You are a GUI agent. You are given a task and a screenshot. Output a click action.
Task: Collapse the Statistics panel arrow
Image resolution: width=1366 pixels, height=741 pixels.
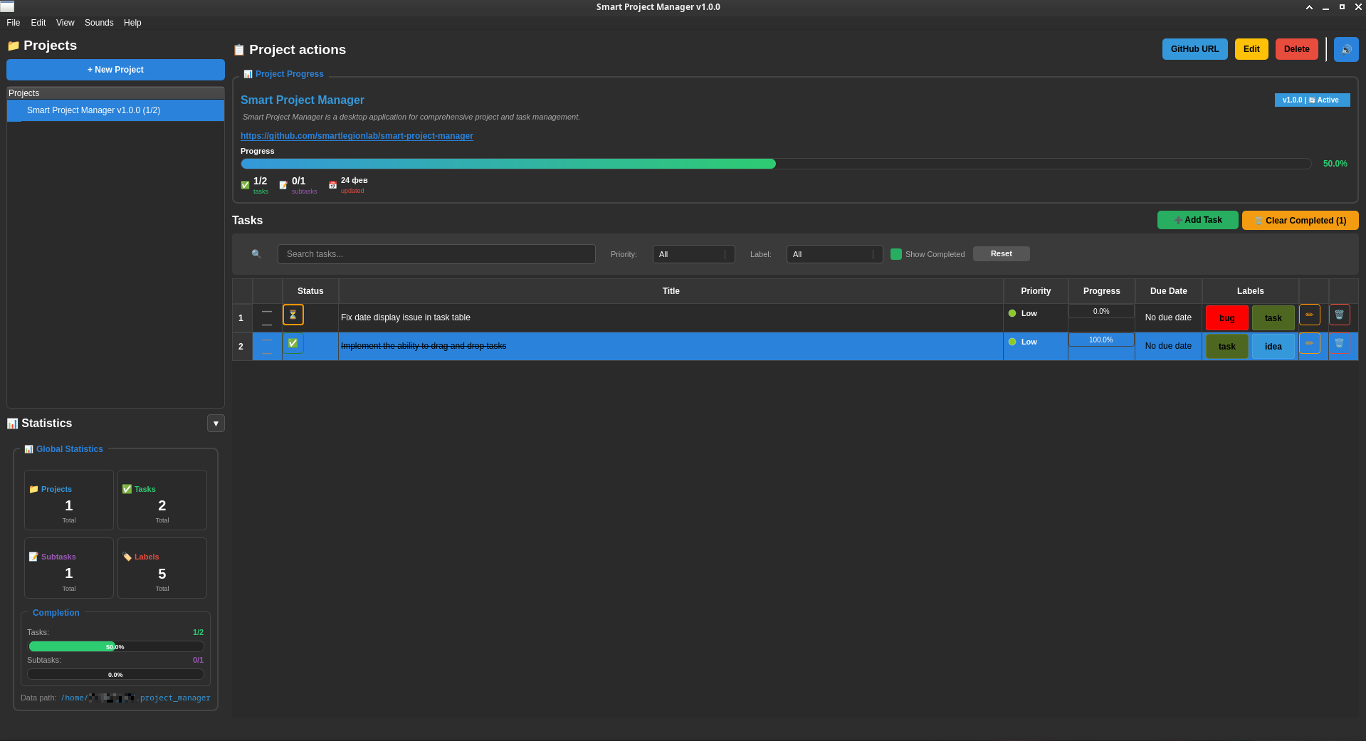pos(216,424)
